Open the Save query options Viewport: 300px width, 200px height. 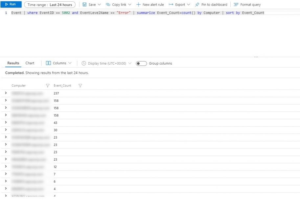click(91, 5)
